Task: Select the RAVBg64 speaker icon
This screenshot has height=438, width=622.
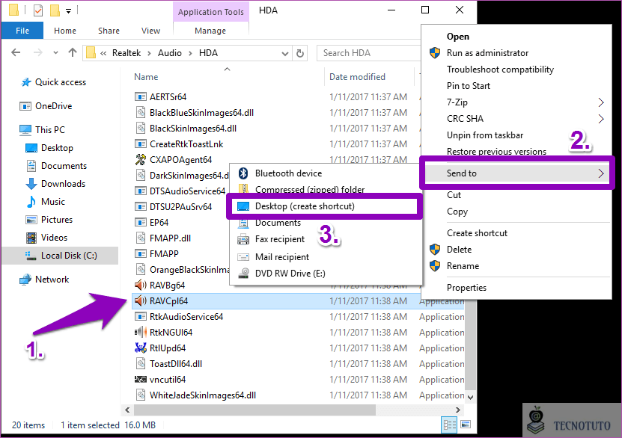Action: 141,285
